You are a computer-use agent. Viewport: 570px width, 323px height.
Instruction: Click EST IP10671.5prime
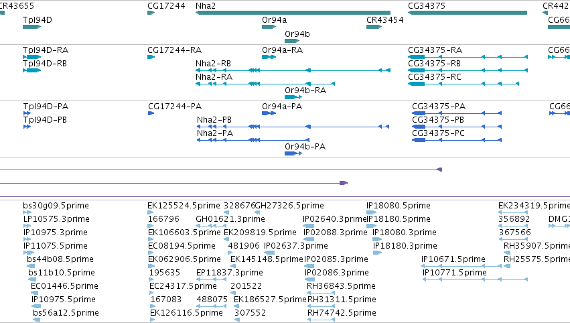[453, 260]
